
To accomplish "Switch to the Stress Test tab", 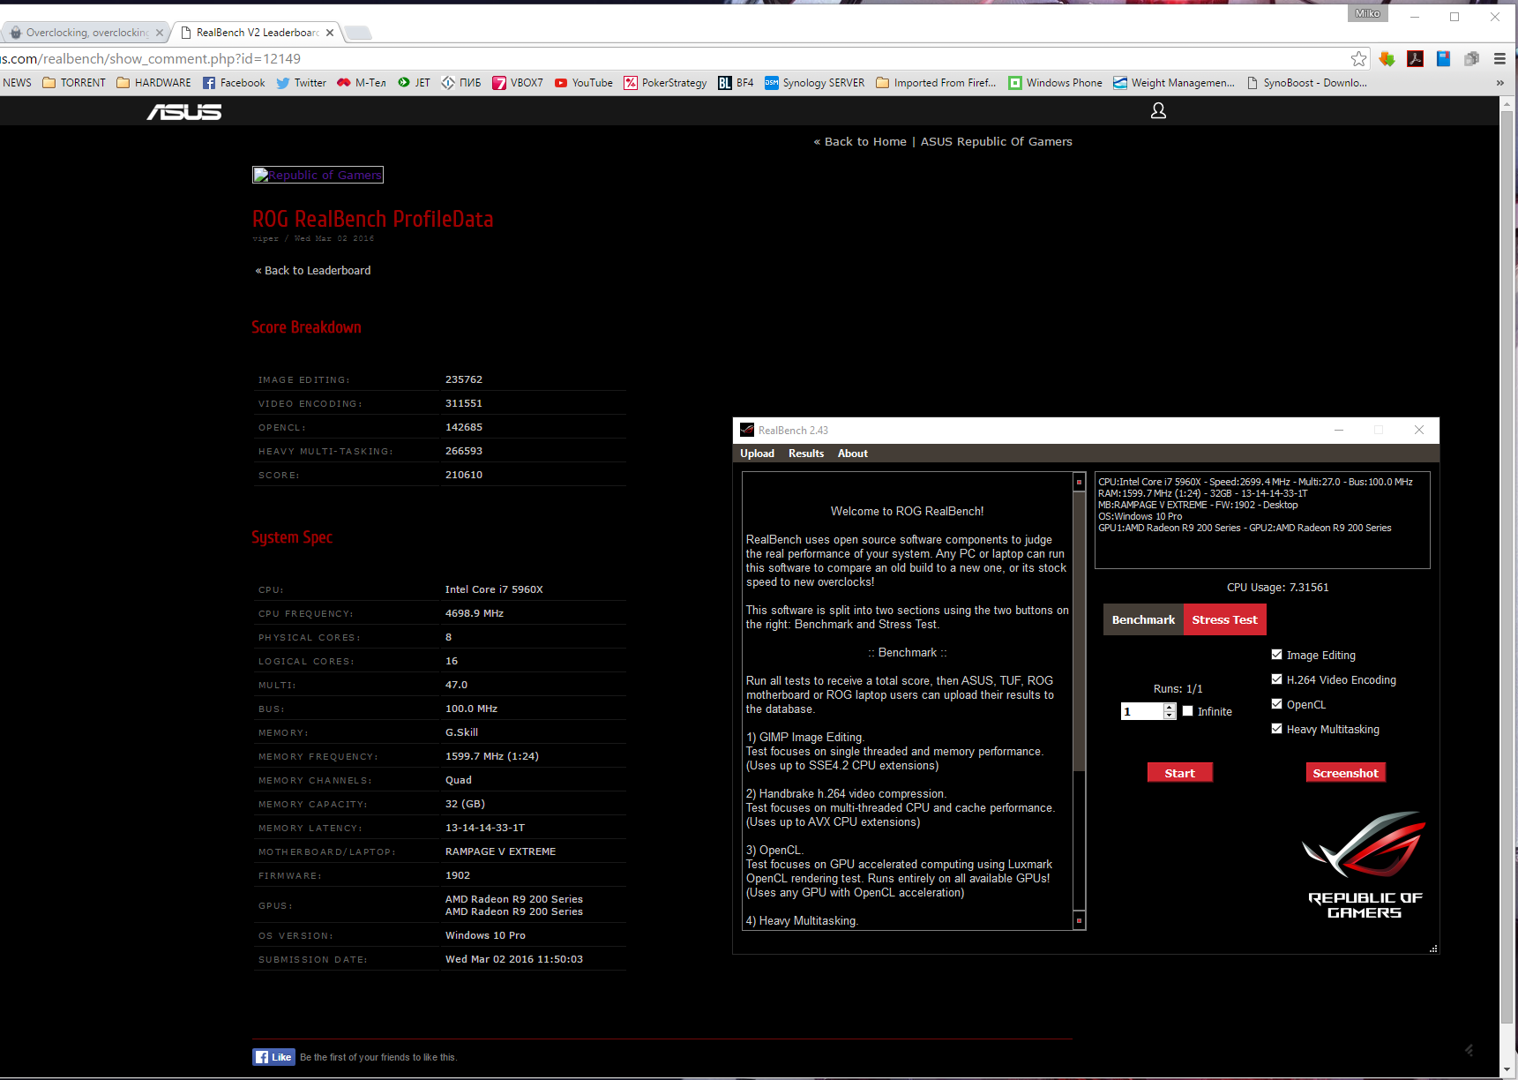I will [x=1224, y=619].
